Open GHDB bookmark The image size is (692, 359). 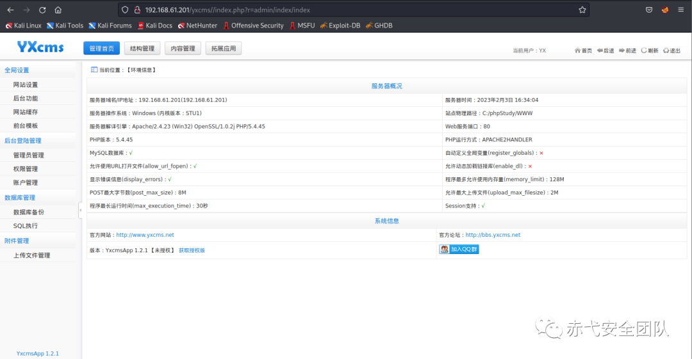point(379,26)
